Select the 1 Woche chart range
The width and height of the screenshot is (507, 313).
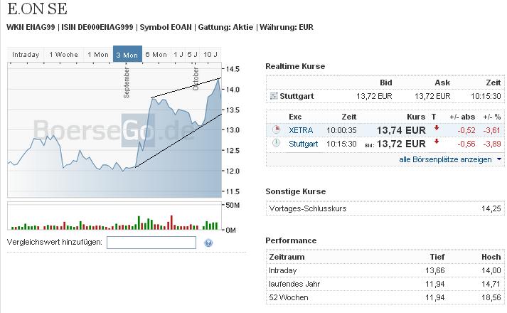tap(63, 55)
